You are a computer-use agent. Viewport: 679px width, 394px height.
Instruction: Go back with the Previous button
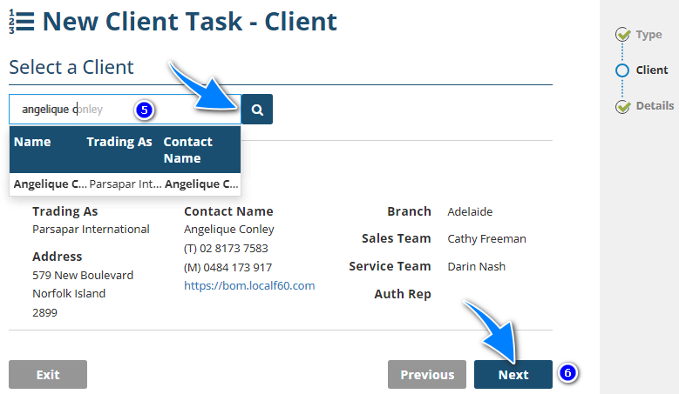pos(427,375)
